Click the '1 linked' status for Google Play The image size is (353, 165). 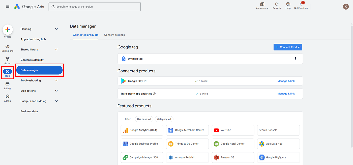click(x=201, y=81)
